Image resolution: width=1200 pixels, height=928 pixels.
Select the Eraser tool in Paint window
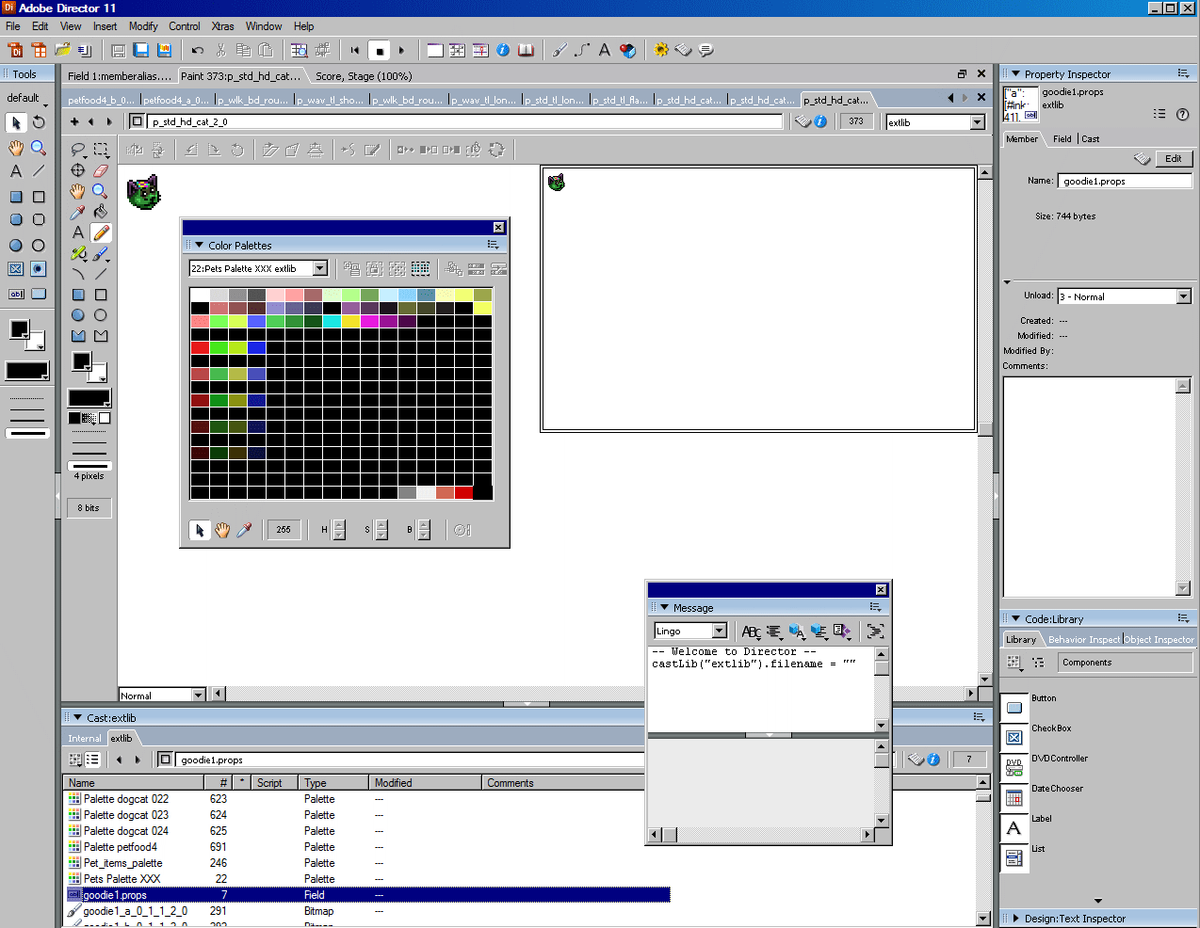click(101, 170)
